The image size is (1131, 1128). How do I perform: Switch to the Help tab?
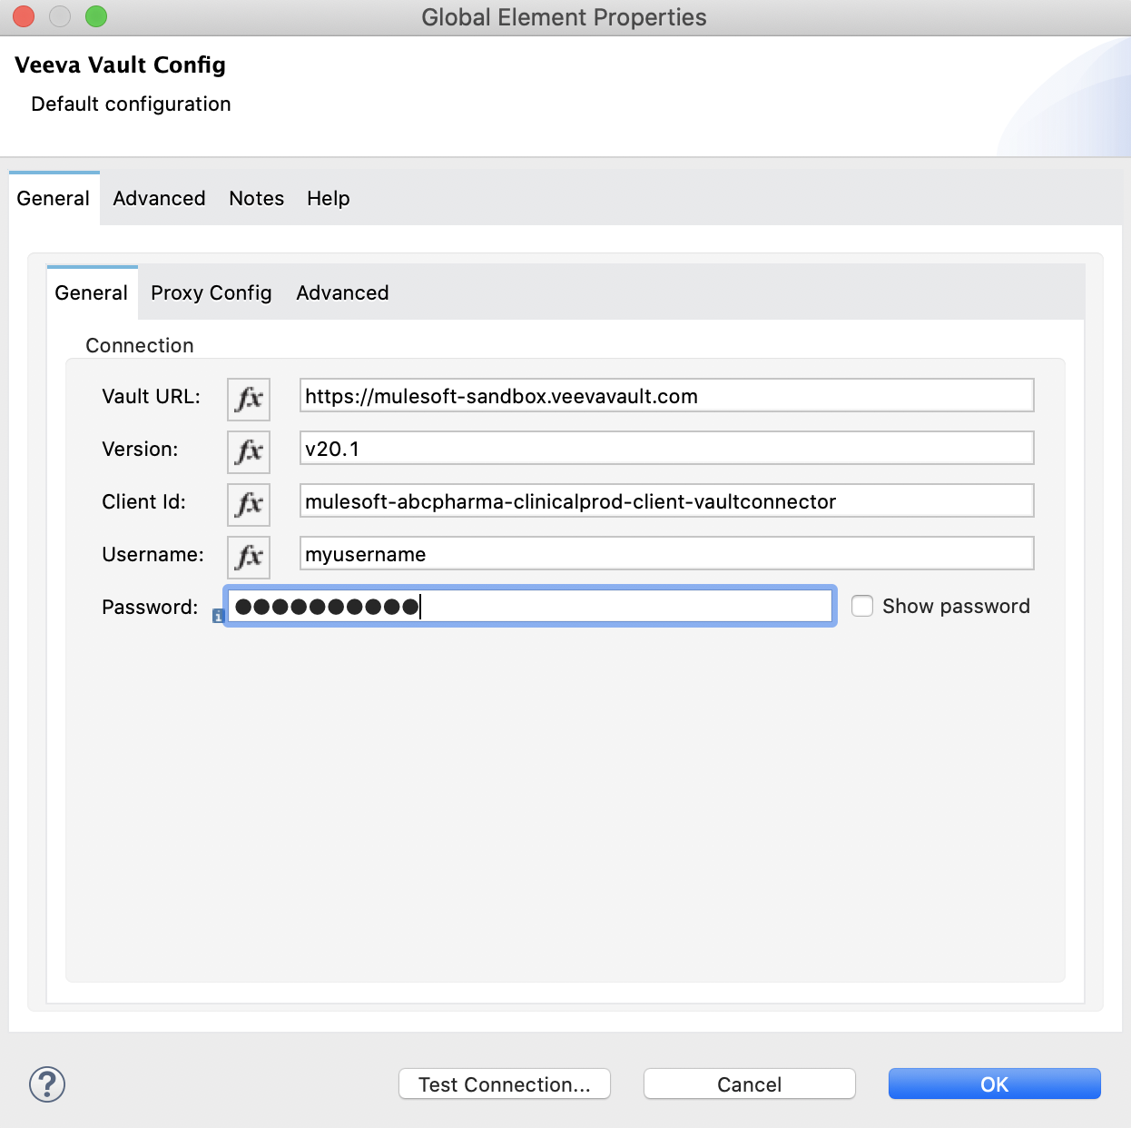pyautogui.click(x=328, y=198)
